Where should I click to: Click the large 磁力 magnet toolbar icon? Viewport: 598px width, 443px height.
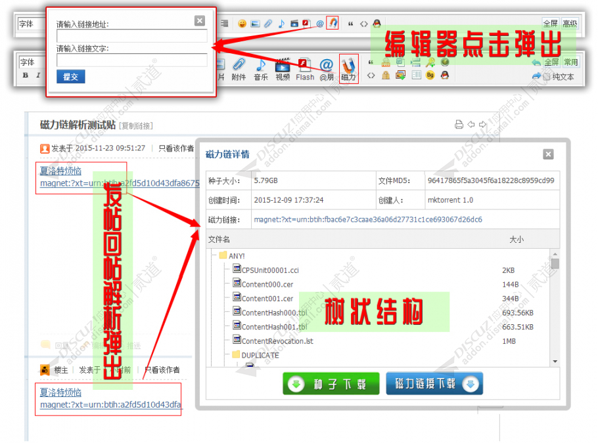(x=348, y=68)
